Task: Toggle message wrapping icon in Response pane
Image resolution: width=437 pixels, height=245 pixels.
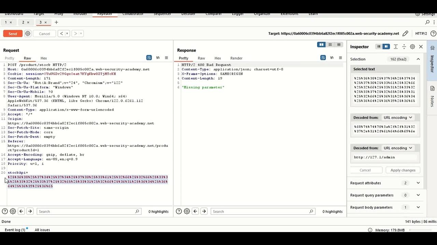Action: (x=323, y=58)
